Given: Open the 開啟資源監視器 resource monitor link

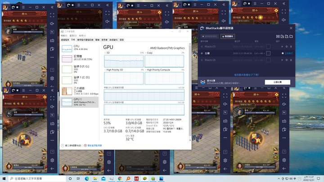Looking at the screenshot, I should coord(94,146).
